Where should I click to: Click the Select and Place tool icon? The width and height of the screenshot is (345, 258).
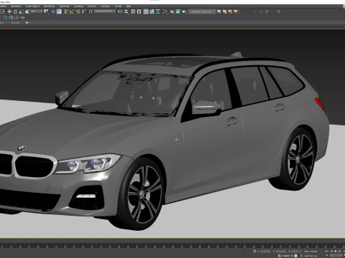point(27,11)
